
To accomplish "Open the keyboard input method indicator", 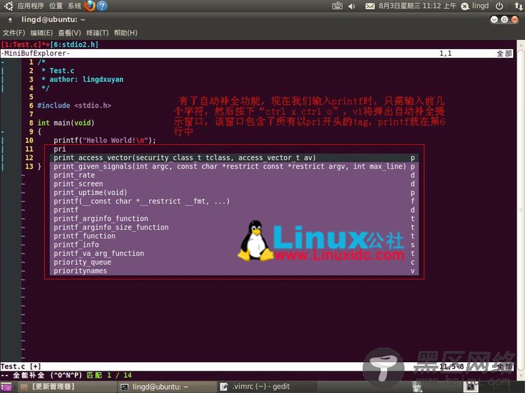I will pos(337,6).
